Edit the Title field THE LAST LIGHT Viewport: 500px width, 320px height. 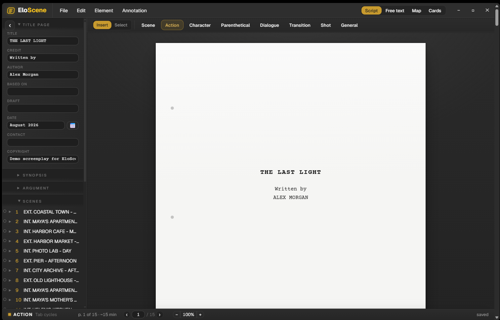(43, 41)
